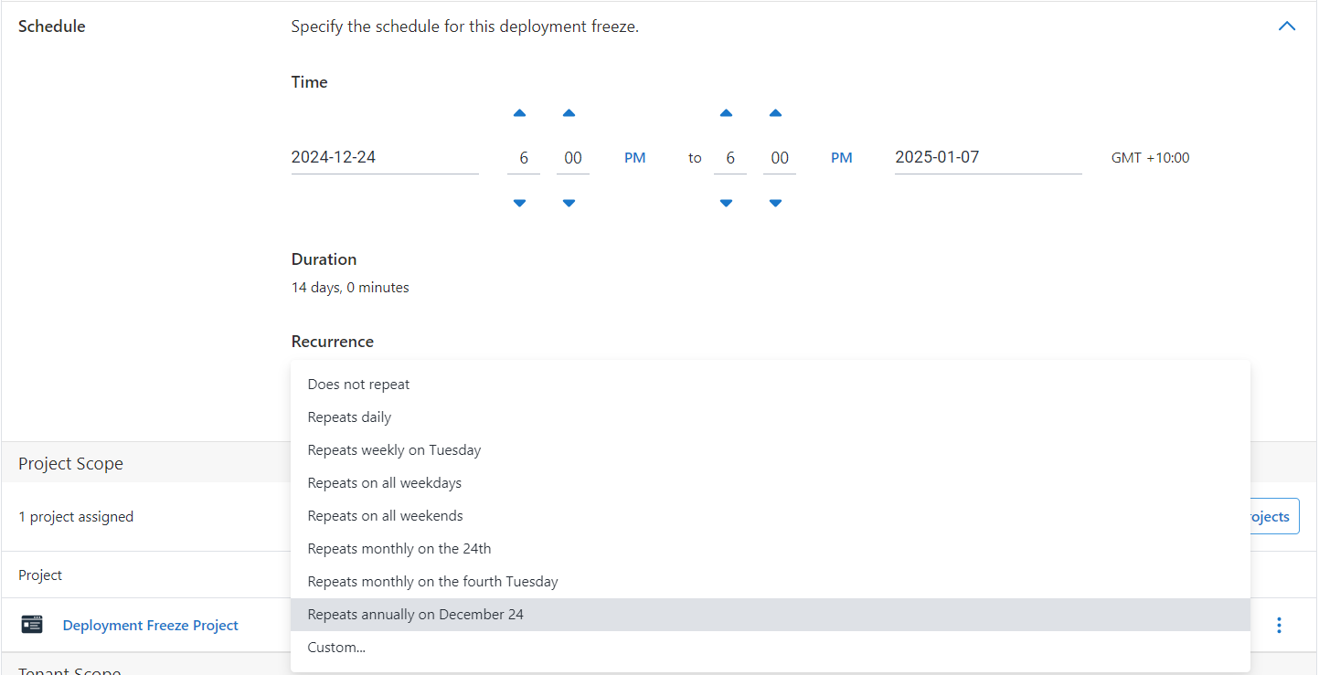Choose Custom... recurrence option
This screenshot has height=675, width=1319.
tap(335, 647)
